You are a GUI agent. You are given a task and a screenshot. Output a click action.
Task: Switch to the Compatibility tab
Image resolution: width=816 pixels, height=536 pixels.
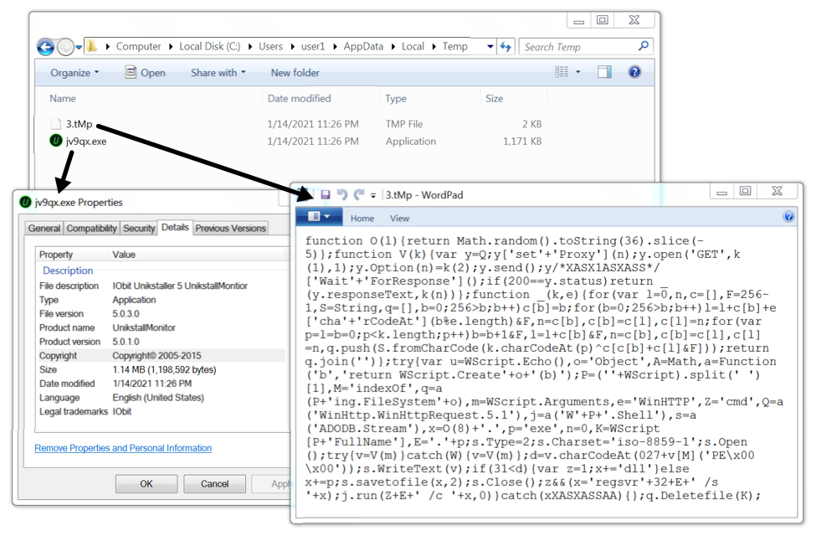point(91,228)
